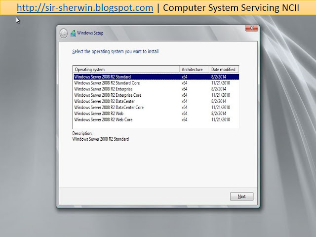
Task: Click the Description text below the list
Action: coord(101,139)
